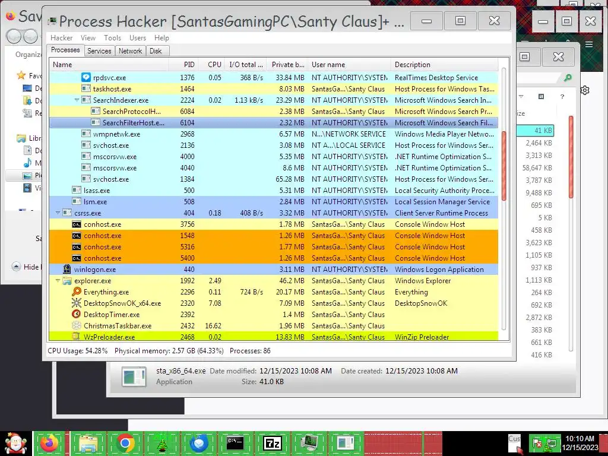Click the background file list scrollbar
The image size is (608, 456).
tap(571, 157)
